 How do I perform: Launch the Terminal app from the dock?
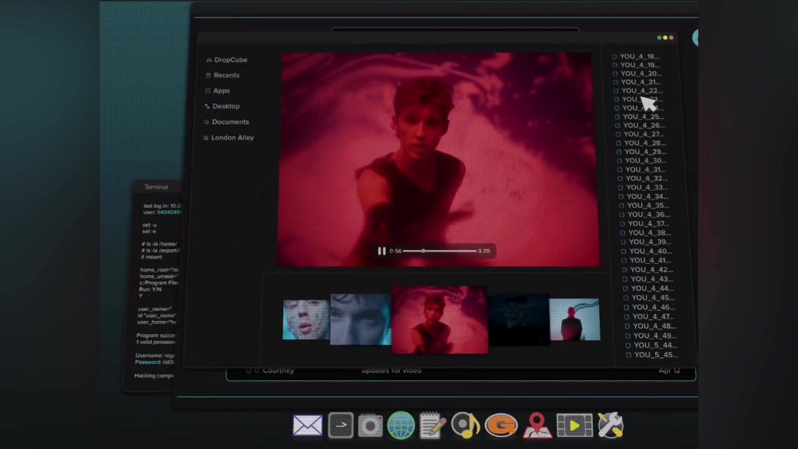click(x=340, y=425)
